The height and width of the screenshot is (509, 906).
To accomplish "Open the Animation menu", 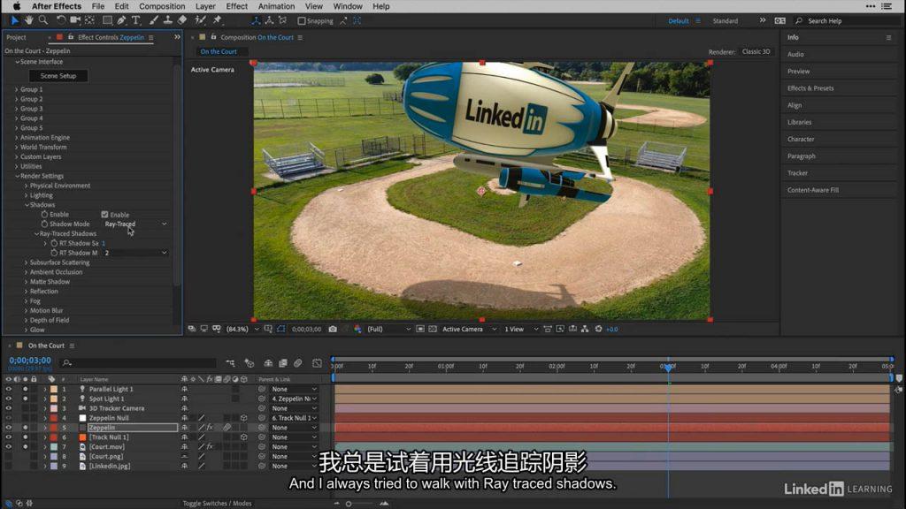I will coord(276,6).
